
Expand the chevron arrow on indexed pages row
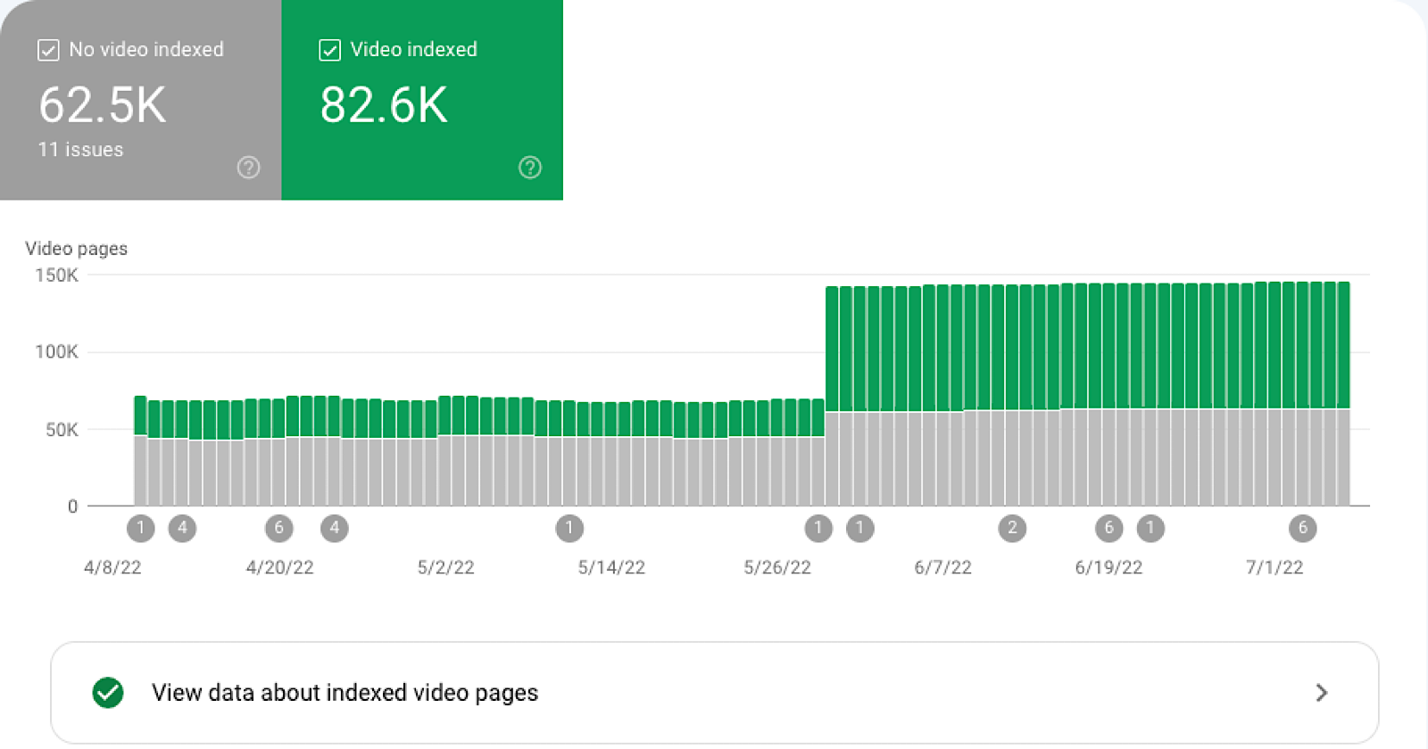[x=1322, y=693]
